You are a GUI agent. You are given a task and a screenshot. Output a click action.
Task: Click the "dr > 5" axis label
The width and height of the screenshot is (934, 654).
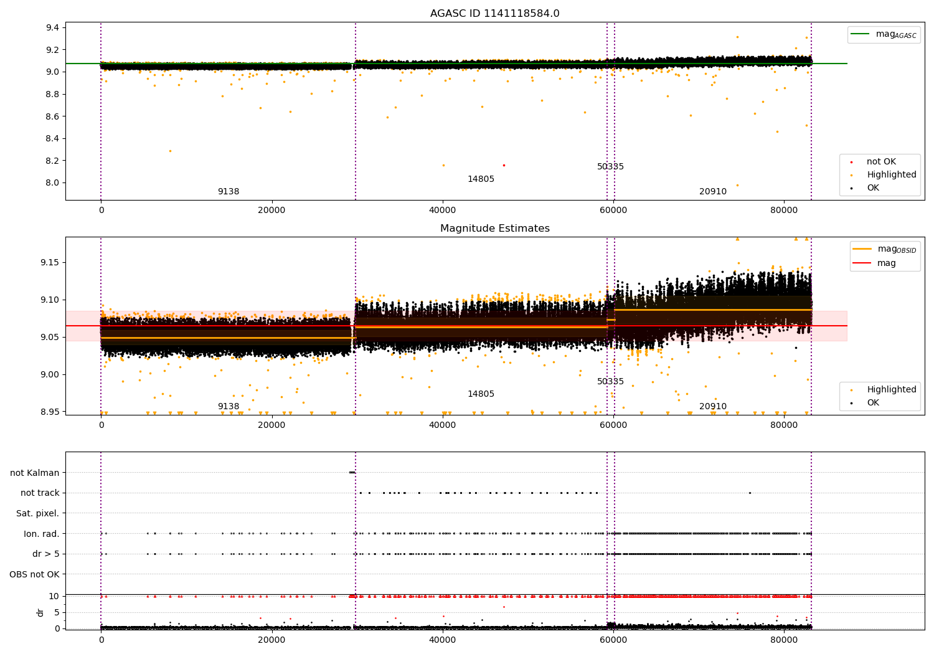[46, 554]
